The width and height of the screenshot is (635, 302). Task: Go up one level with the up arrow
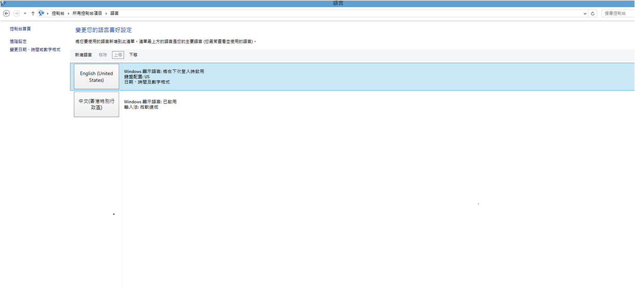(x=33, y=13)
